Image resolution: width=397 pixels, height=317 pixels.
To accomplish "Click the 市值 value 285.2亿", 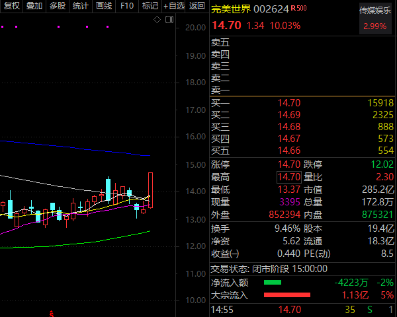I will tap(378, 190).
